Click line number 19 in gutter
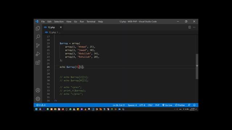The height and width of the screenshot is (130, 232). [48, 43]
